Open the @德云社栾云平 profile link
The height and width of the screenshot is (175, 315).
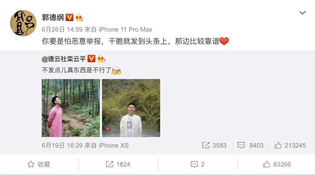click(x=64, y=59)
